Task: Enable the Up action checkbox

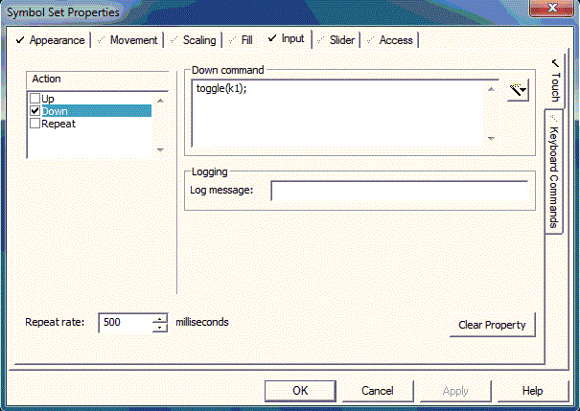Action: [x=35, y=99]
